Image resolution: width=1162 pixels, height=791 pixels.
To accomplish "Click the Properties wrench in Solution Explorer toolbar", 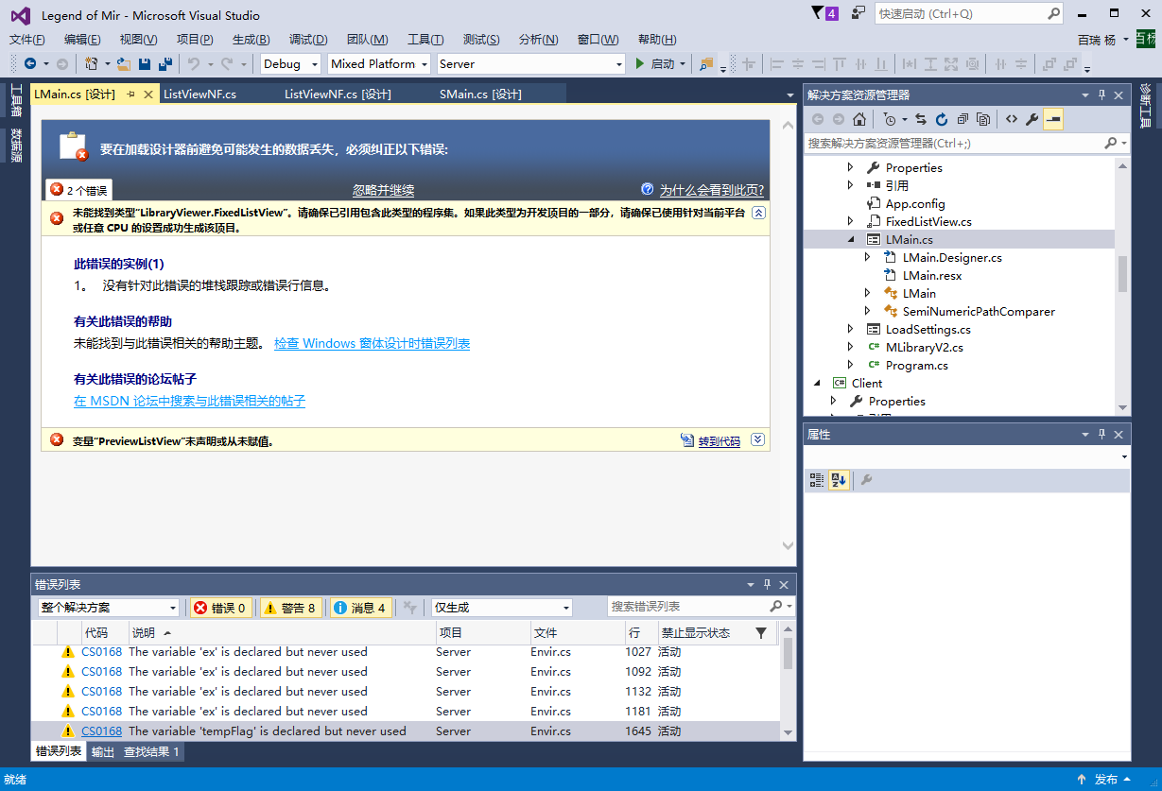I will point(1032,119).
